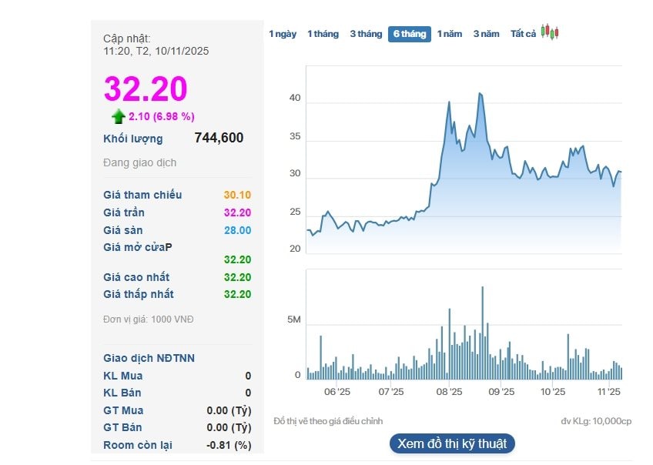
Task: Switch chart to candlestick view icon
Action: click(549, 32)
